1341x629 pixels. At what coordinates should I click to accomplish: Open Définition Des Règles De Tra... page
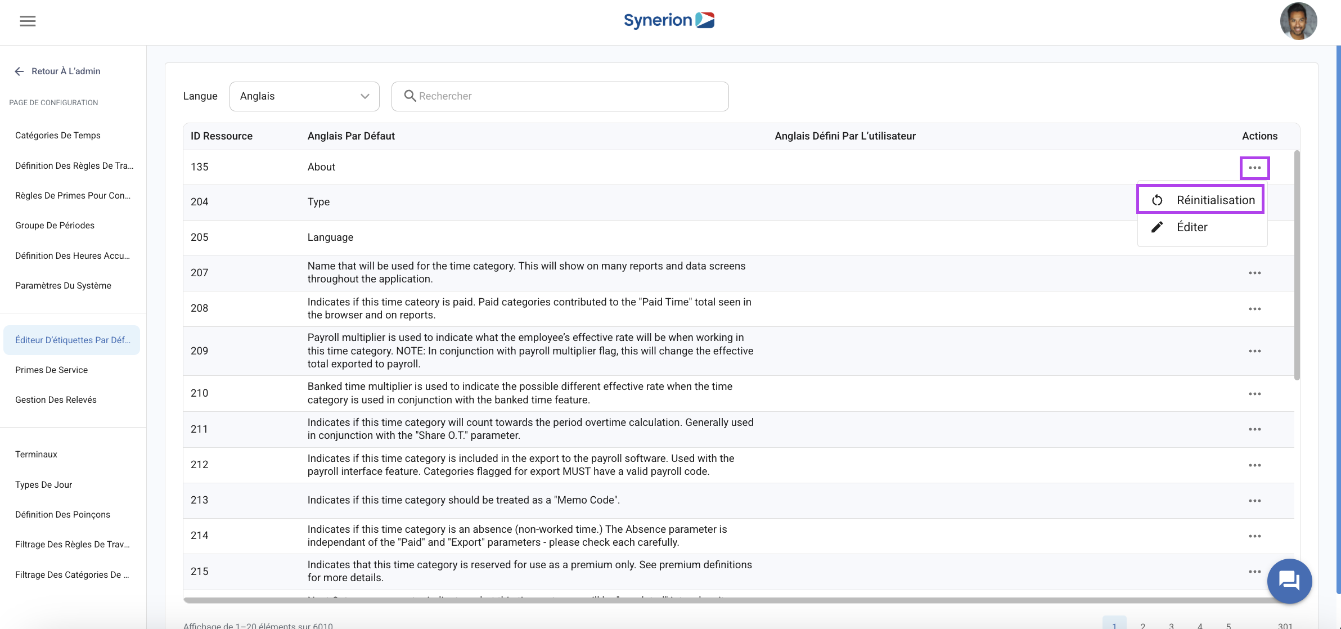point(74,166)
